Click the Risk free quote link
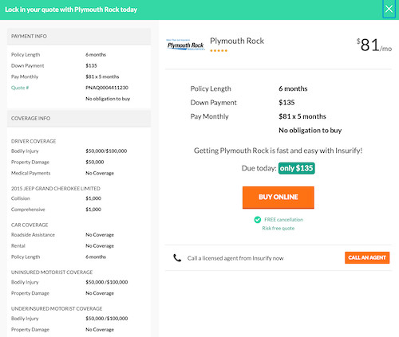 [x=279, y=229]
